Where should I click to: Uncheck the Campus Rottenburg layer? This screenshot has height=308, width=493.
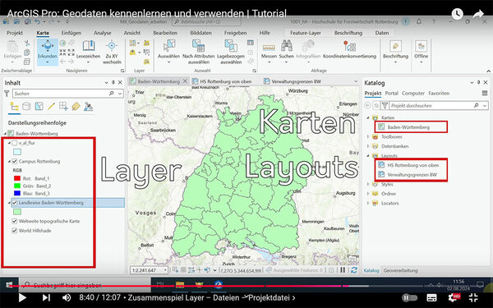tap(15, 162)
